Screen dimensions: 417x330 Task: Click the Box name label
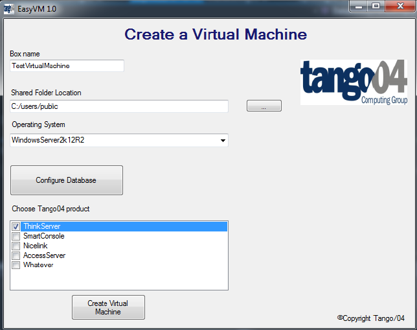[25, 54]
